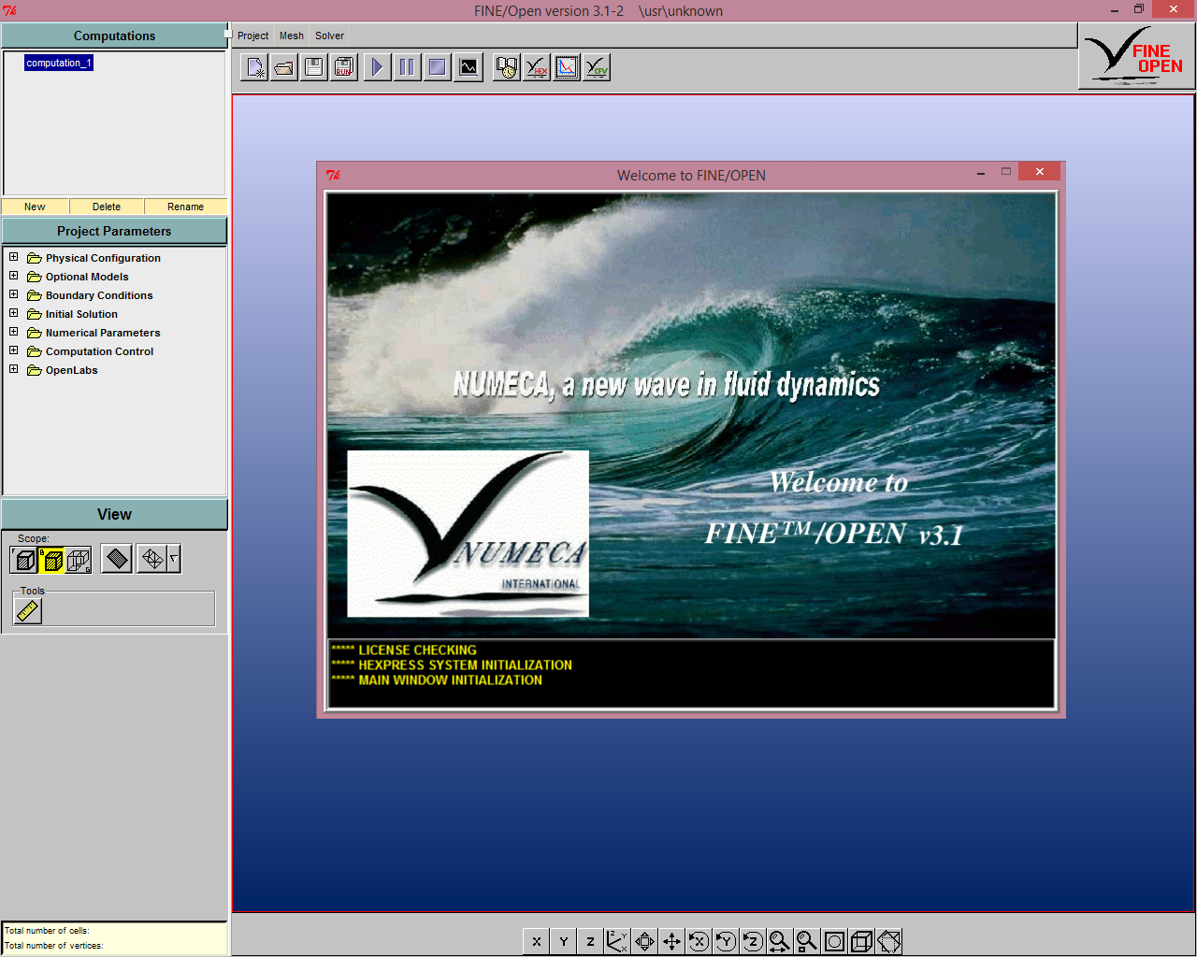Click the scrolling arrows box icon
The width and height of the screenshot is (1197, 957).
645,941
